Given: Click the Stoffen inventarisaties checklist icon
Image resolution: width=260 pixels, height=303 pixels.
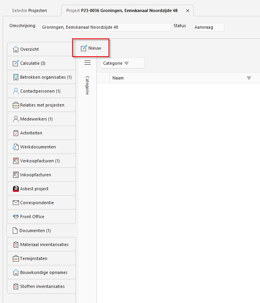Looking at the screenshot, I should coord(15,286).
